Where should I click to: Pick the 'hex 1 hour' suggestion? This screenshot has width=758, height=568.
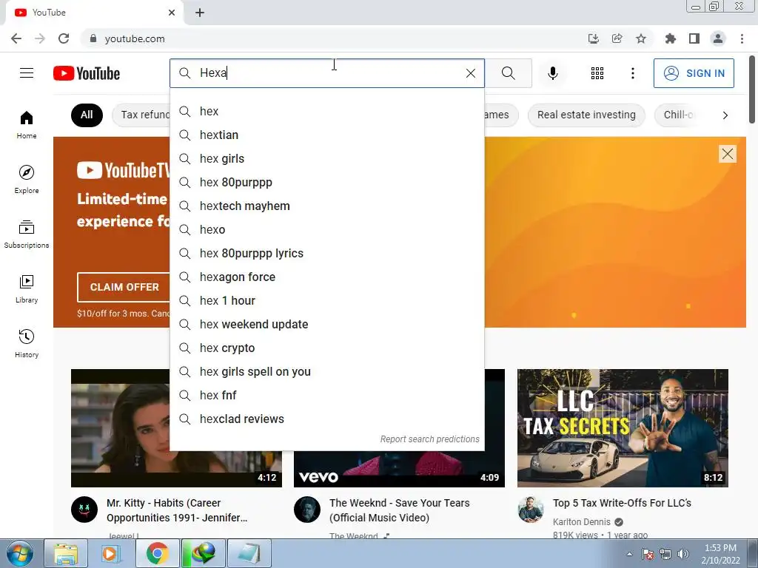[x=326, y=300]
